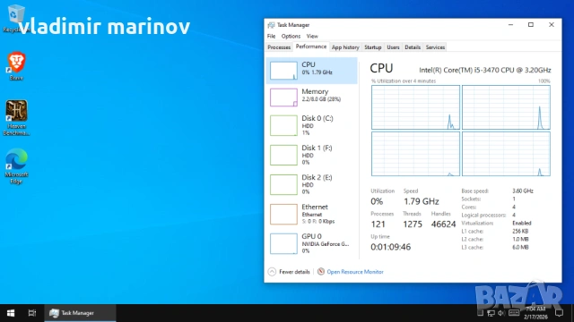Minimize the Task Manager window
This screenshot has width=574, height=322.
(510, 25)
